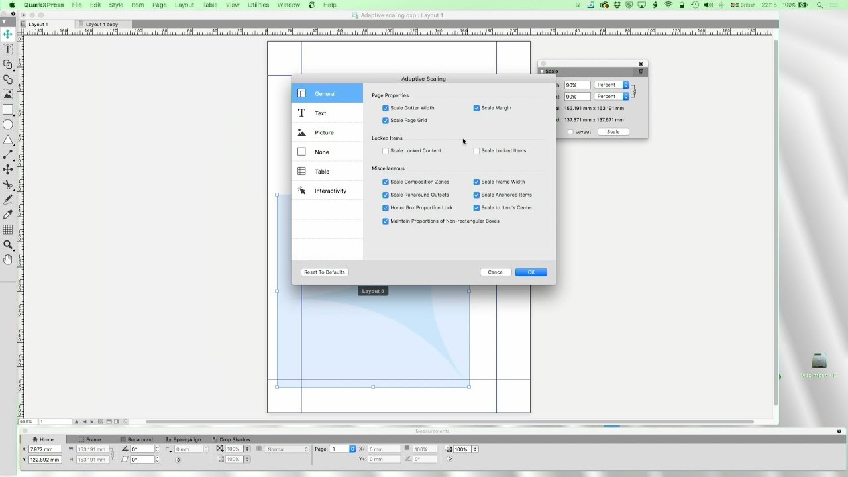Open the Normal blend mode dropdown
This screenshot has height=477, width=848.
point(287,449)
